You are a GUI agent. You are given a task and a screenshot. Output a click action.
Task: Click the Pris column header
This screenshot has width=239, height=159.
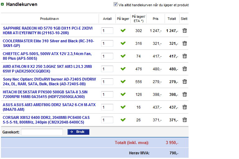coord(156,19)
